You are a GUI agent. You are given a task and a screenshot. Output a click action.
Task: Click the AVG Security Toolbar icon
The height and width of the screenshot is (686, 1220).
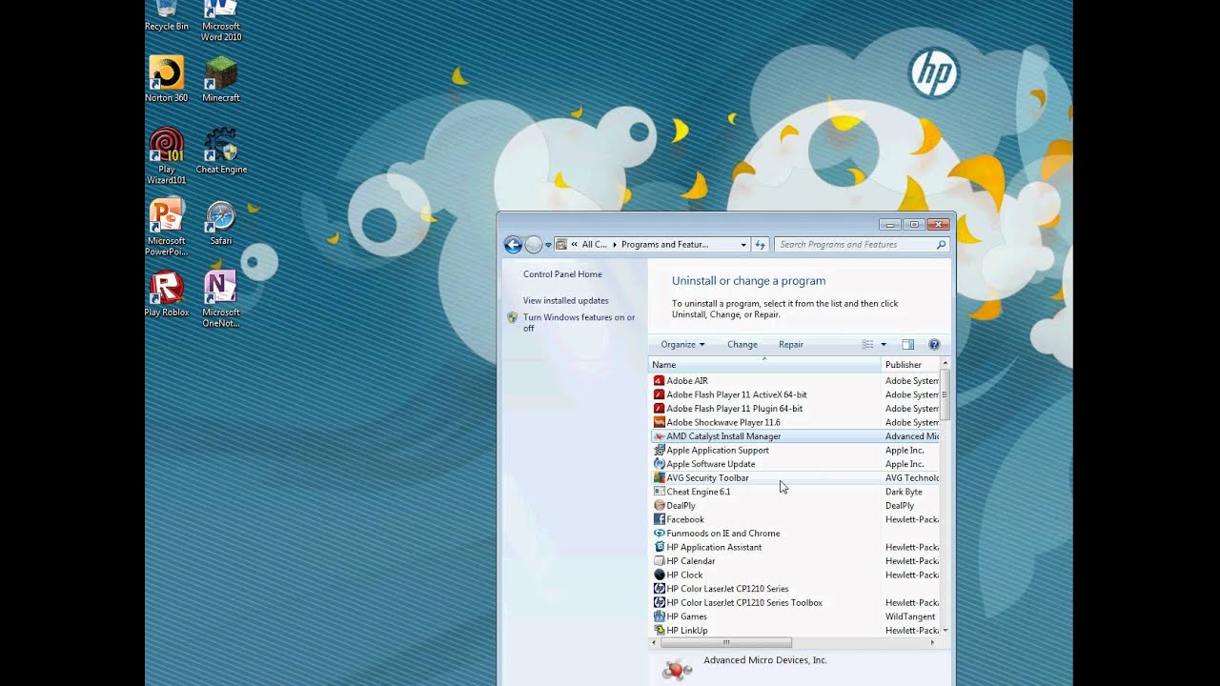[659, 477]
